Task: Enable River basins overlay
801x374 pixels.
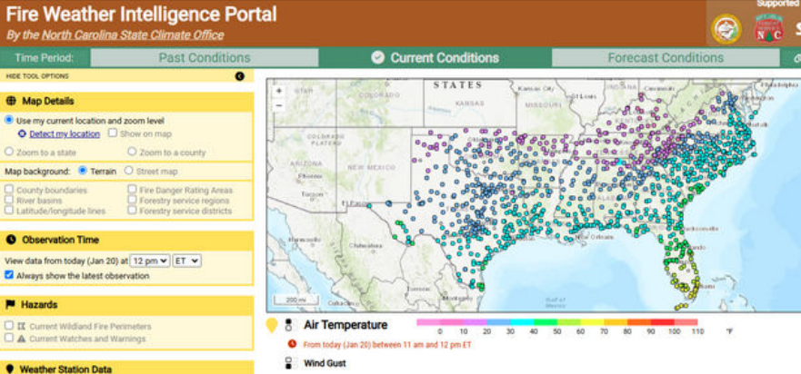Action: click(9, 200)
